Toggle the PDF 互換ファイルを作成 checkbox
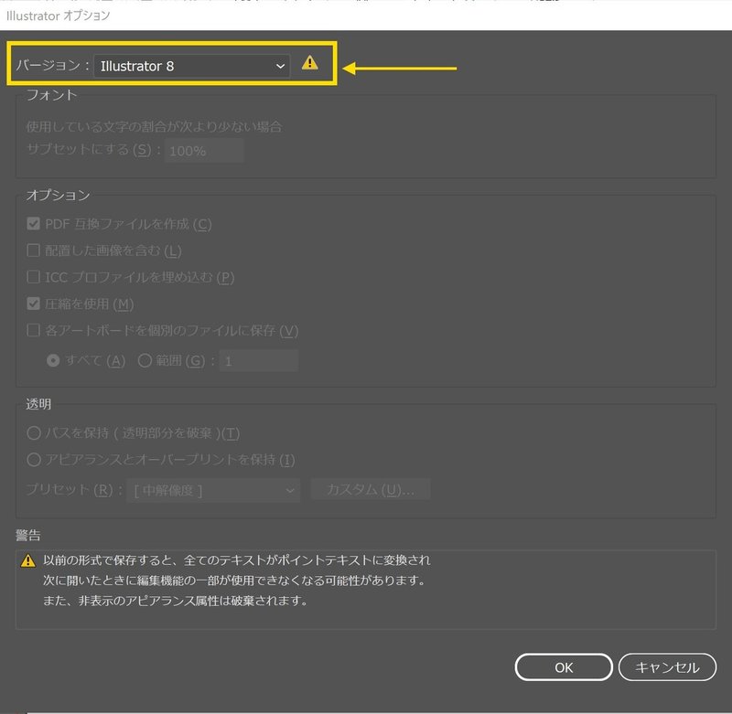The height and width of the screenshot is (714, 732). (x=33, y=224)
